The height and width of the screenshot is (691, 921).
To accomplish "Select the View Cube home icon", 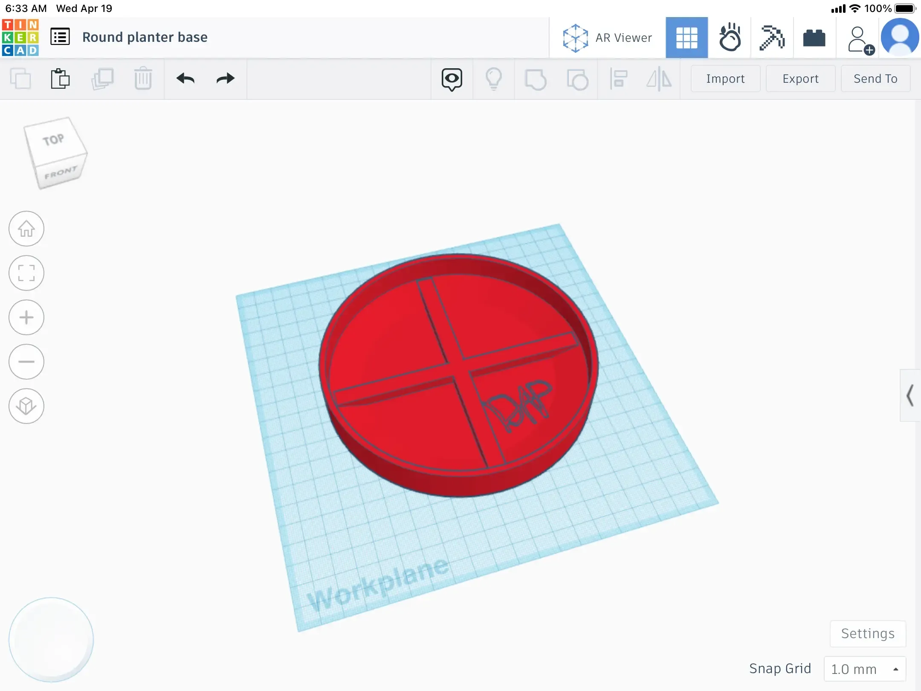I will pos(26,229).
